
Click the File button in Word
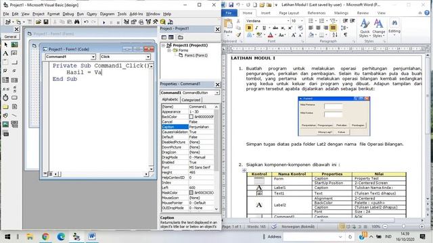click(x=229, y=13)
